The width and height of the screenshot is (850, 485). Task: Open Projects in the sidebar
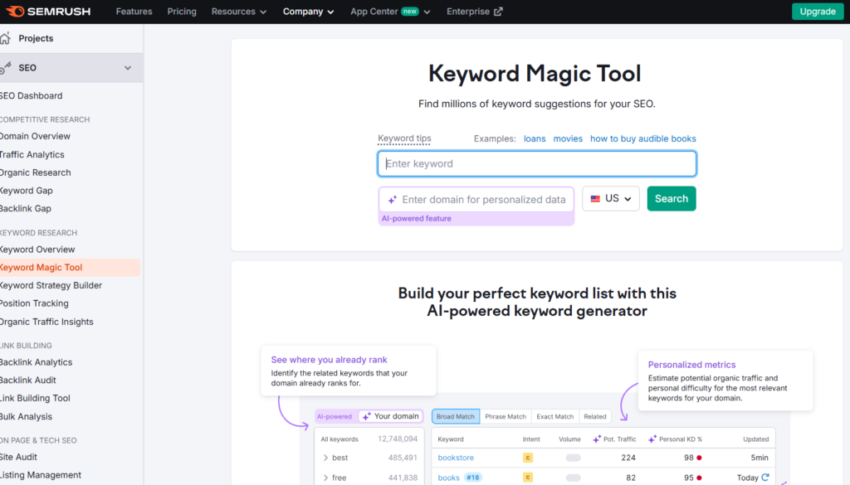tap(36, 38)
